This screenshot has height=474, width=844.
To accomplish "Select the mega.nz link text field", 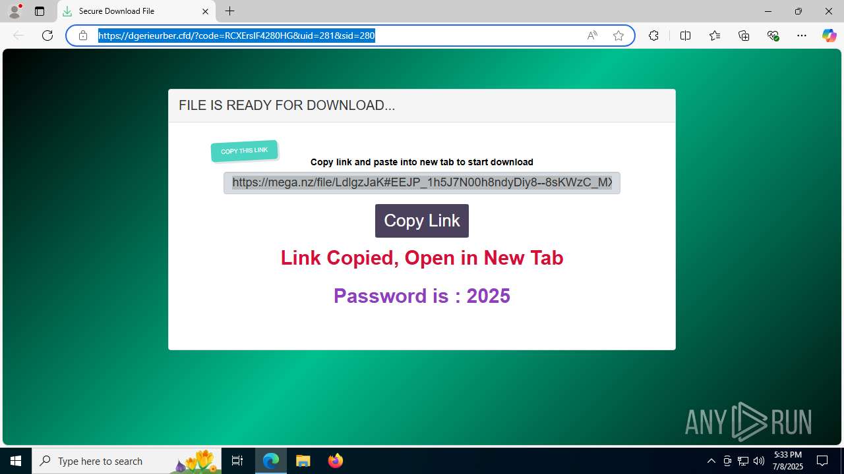I will [x=422, y=183].
